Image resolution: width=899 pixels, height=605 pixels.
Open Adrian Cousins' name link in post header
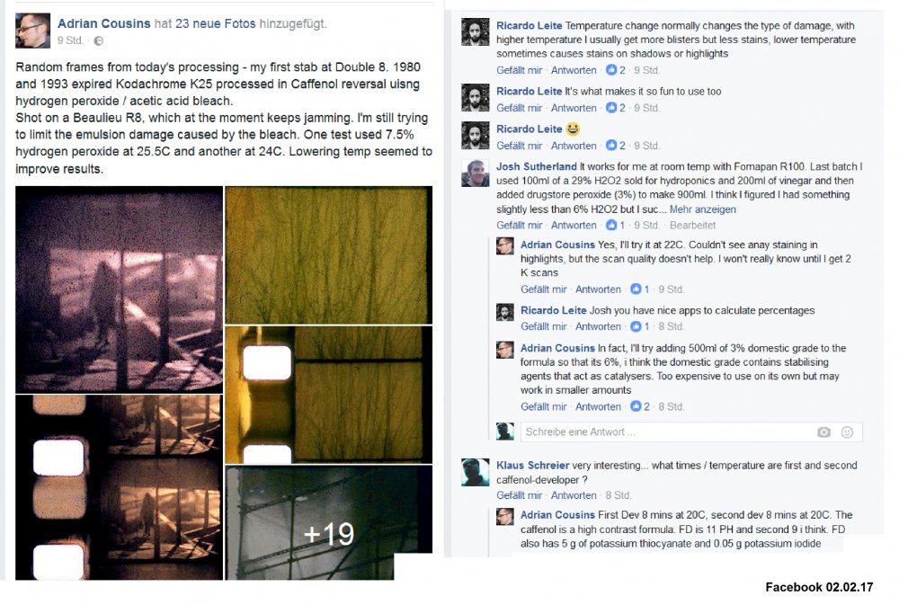coord(103,23)
